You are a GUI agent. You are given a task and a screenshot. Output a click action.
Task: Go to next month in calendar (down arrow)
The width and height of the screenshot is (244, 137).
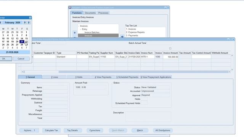[x=25, y=23]
